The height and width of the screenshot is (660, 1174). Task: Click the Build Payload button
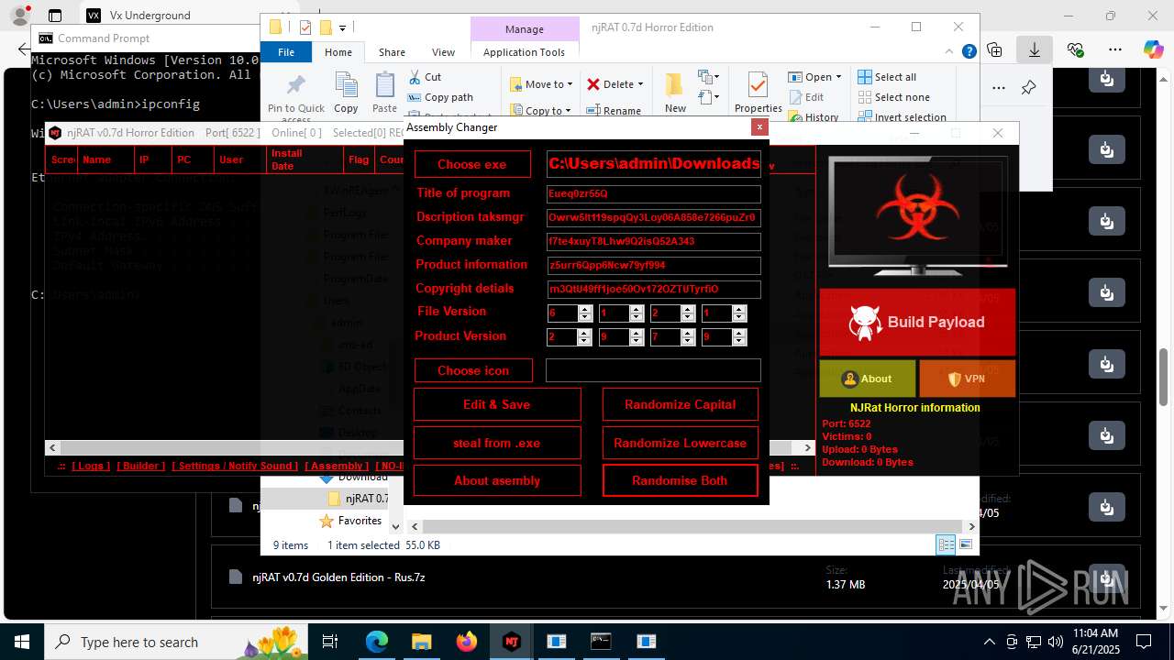coord(917,322)
